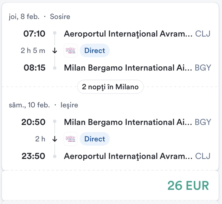
Task: Open the 2 nopţi în Milano stay pill
Action: 110,87
